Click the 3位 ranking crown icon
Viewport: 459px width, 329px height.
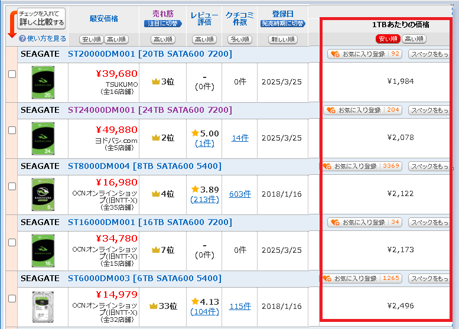(x=156, y=82)
